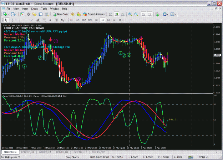The height and width of the screenshot is (160, 223).
Task: Open the Periods clock icon
Action: coord(164,14)
